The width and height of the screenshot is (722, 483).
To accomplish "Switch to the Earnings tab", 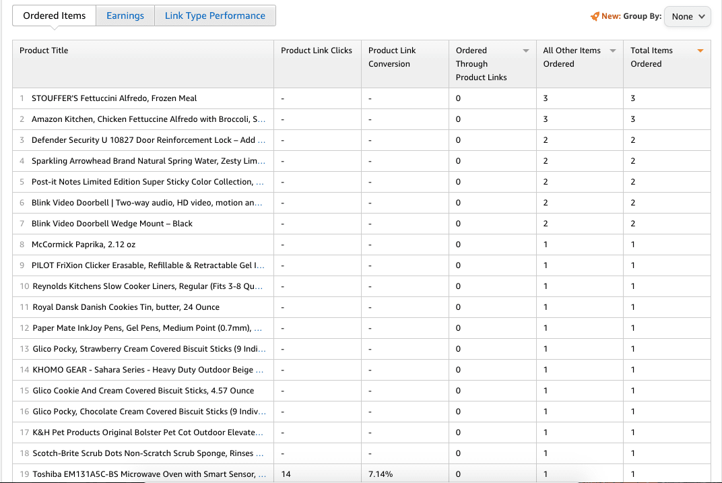I will point(125,15).
